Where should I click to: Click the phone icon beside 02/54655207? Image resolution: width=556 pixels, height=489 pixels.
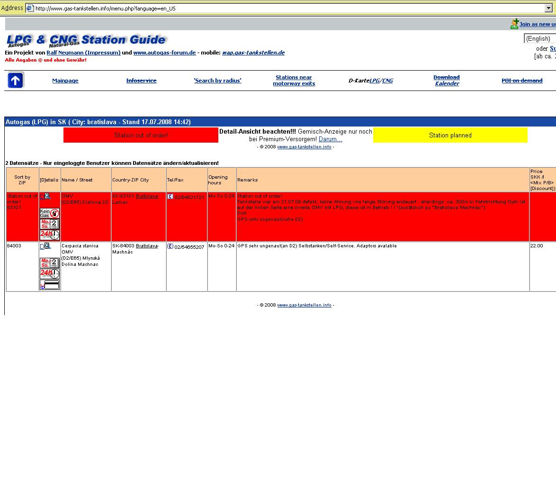[x=170, y=246]
